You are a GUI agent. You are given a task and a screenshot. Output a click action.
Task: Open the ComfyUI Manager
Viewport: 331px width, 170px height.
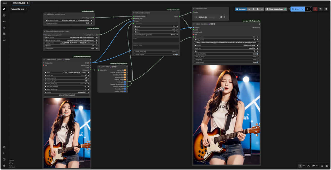(x=241, y=9)
